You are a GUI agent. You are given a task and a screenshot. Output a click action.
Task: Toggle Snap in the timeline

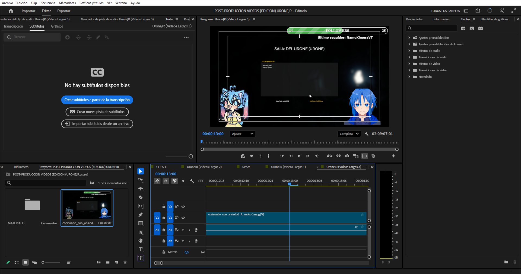click(x=166, y=181)
